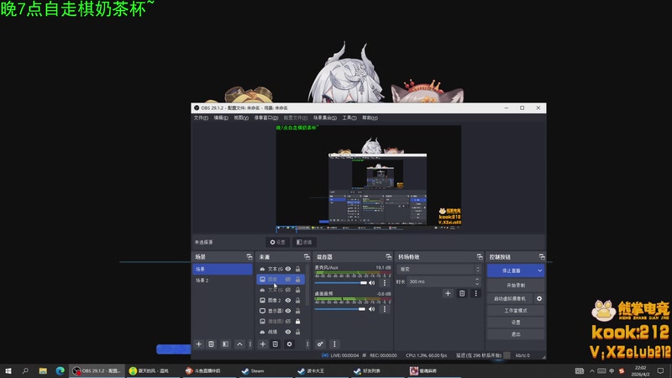Switch to 好友列表 taskbar window
Viewport: 672px width, 378px height.
378,370
